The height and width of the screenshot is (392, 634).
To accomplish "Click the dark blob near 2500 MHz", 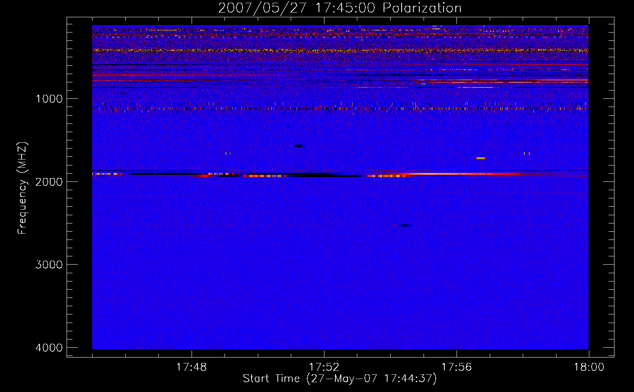I will [x=405, y=225].
